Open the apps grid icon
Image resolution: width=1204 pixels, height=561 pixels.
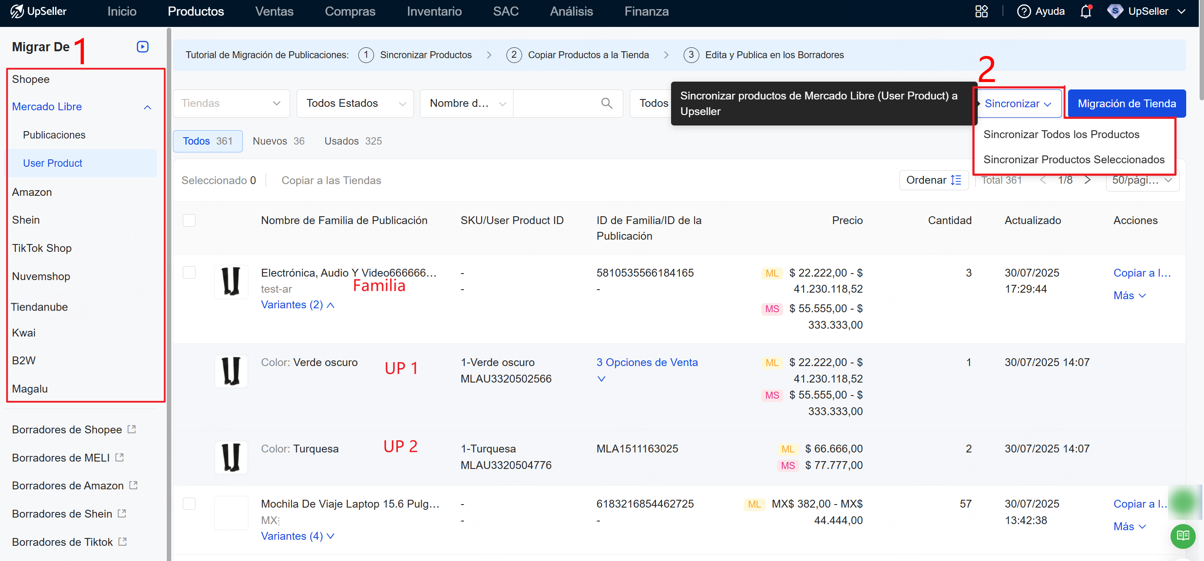click(982, 11)
